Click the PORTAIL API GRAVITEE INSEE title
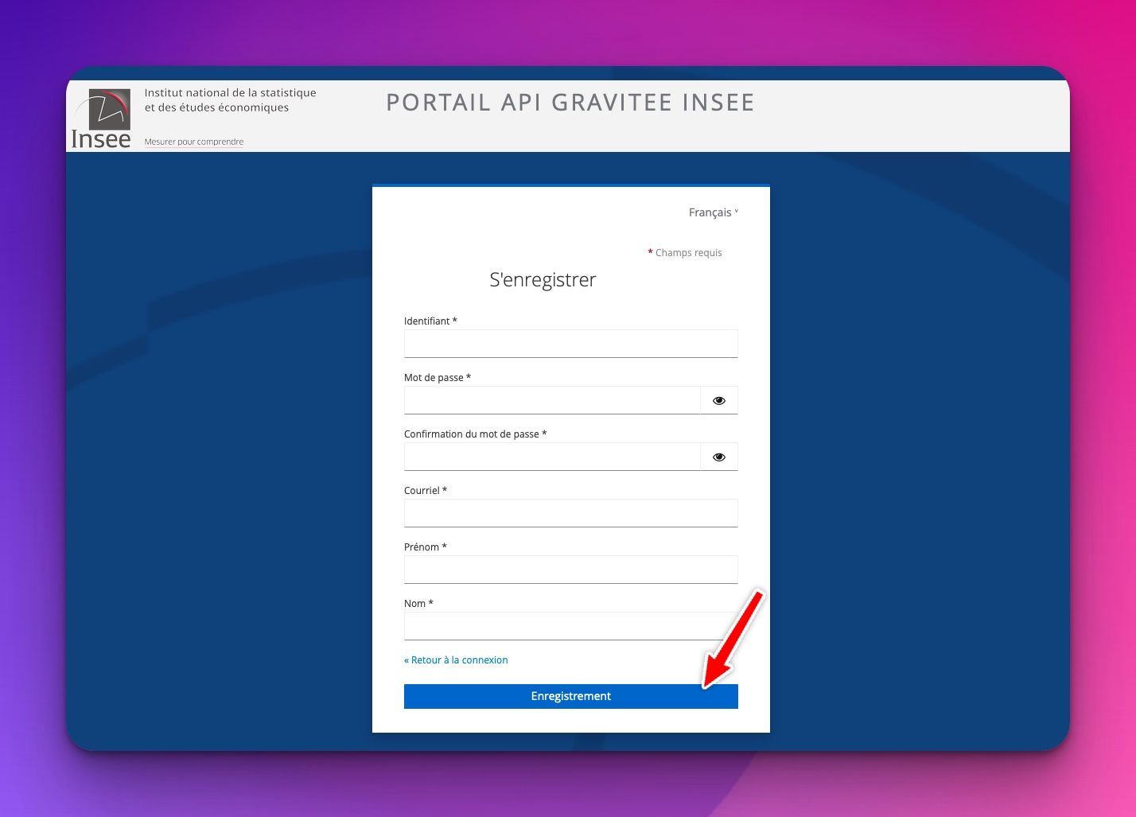This screenshot has width=1136, height=817. (x=570, y=103)
